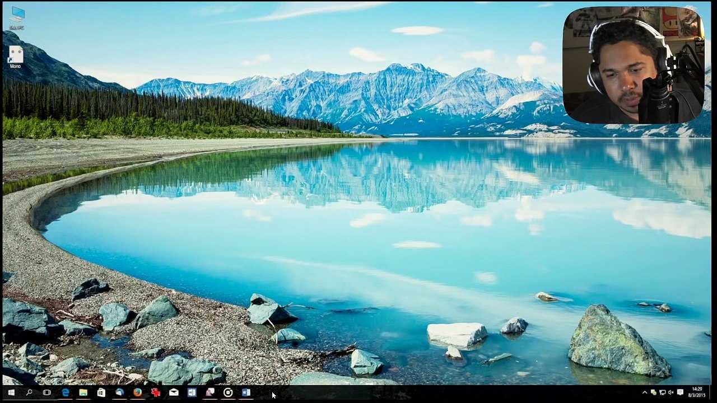Show hidden system tray icons
Image resolution: width=717 pixels, height=403 pixels.
coord(645,392)
